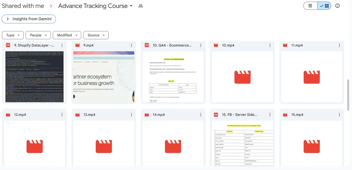Open options menu for 15.mp4
The image size is (352, 170).
[x=339, y=115]
